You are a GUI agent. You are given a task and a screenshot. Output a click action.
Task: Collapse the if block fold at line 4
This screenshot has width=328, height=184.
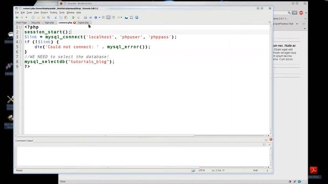point(20,42)
